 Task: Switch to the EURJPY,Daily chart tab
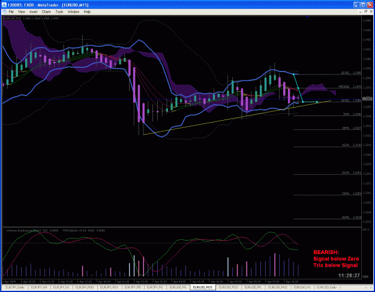[x=15, y=287]
